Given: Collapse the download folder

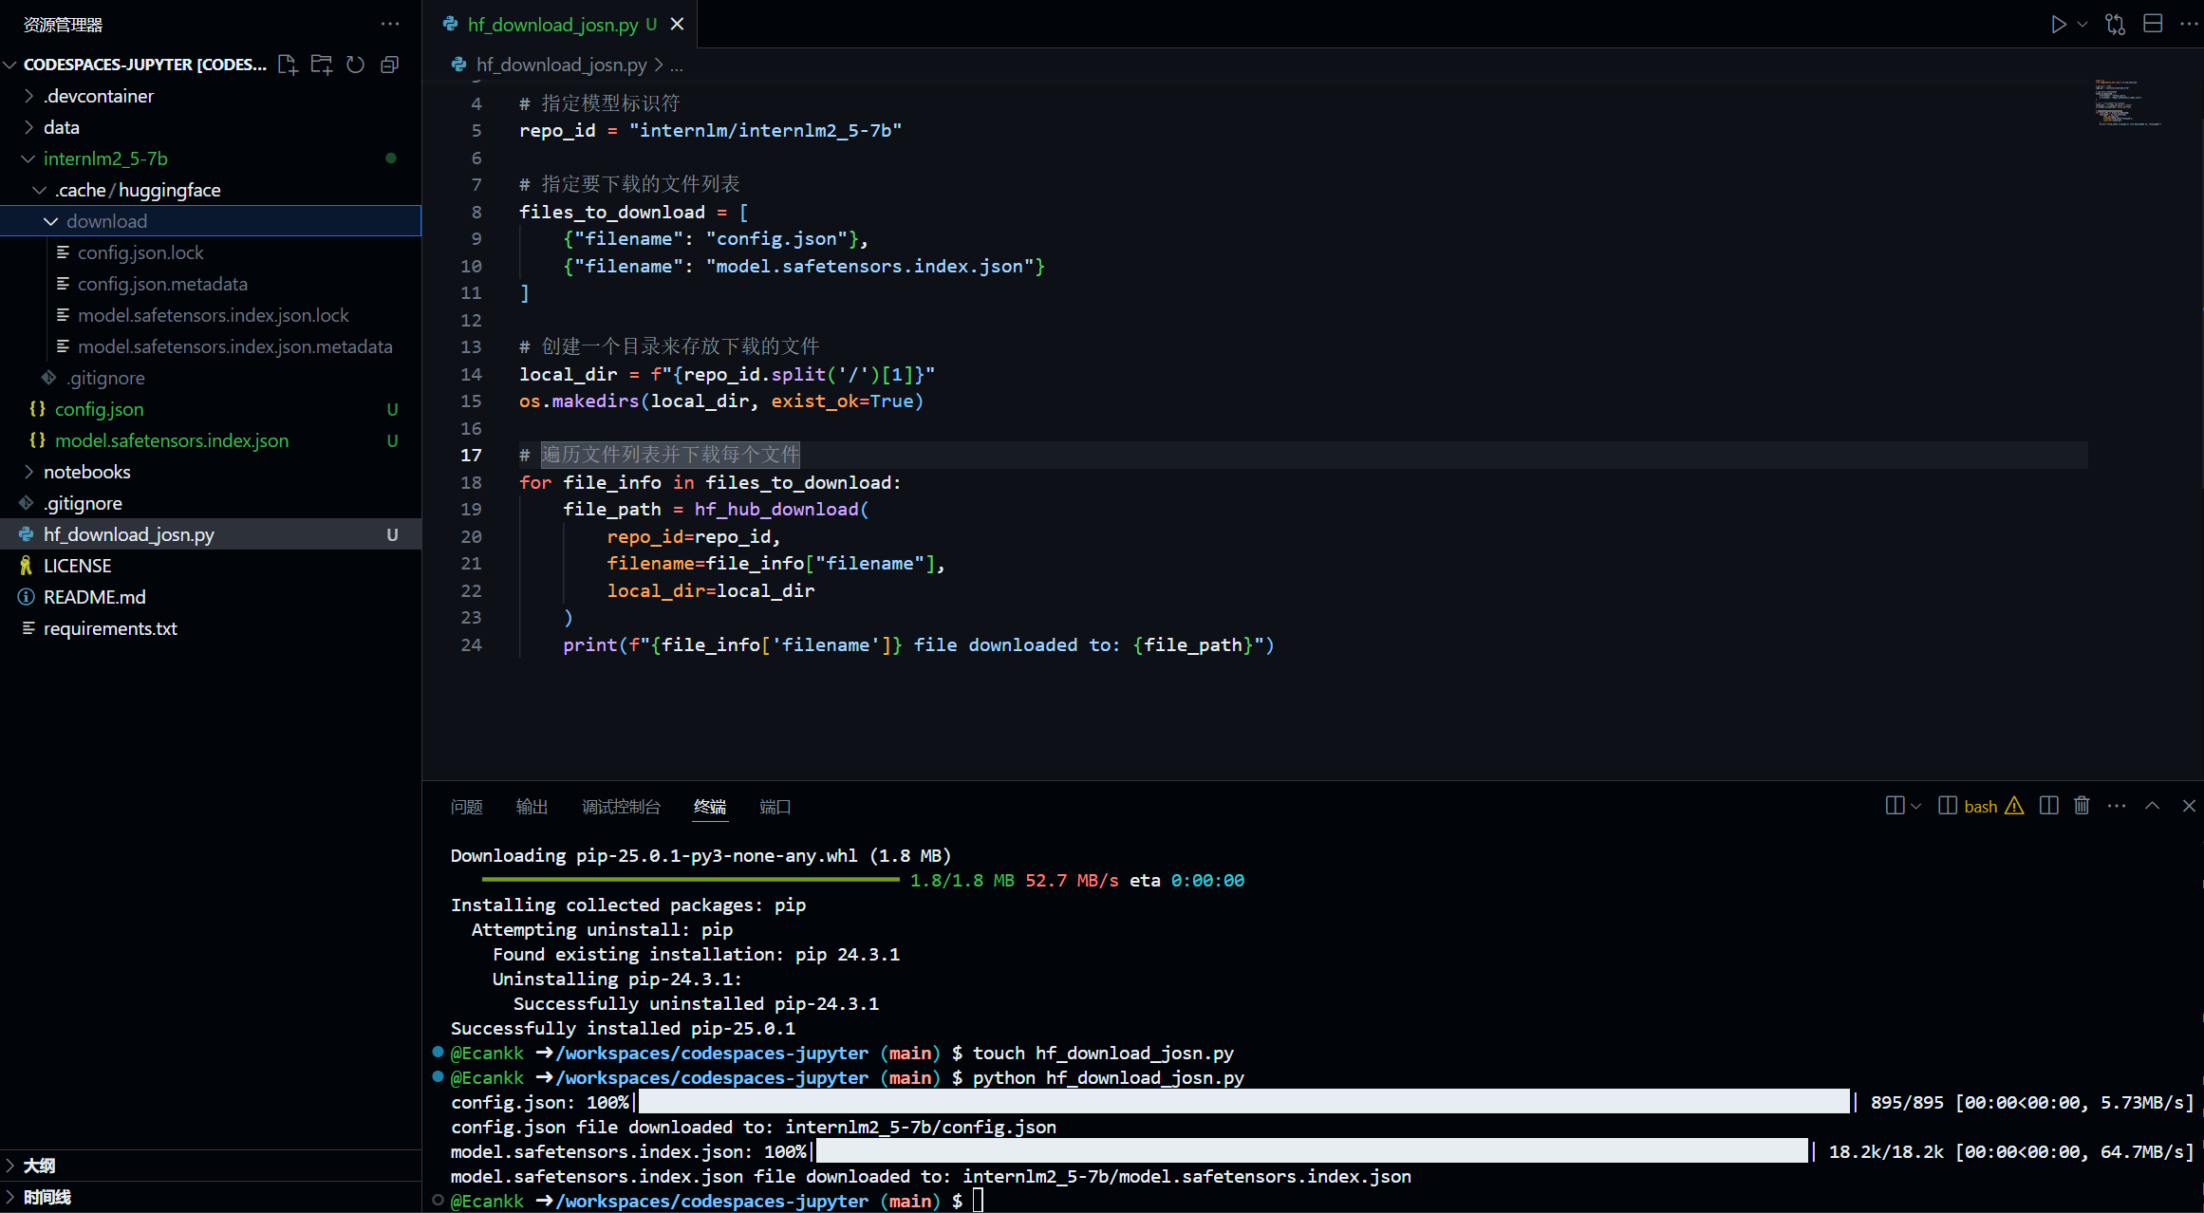Looking at the screenshot, I should pyautogui.click(x=211, y=221).
